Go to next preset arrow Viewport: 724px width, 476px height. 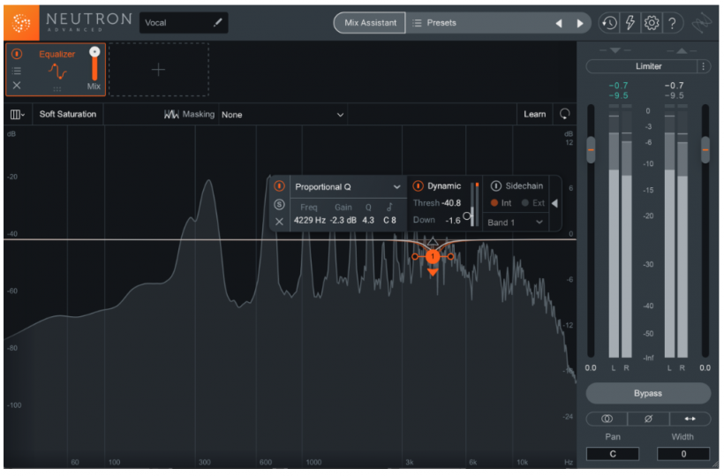(x=580, y=23)
